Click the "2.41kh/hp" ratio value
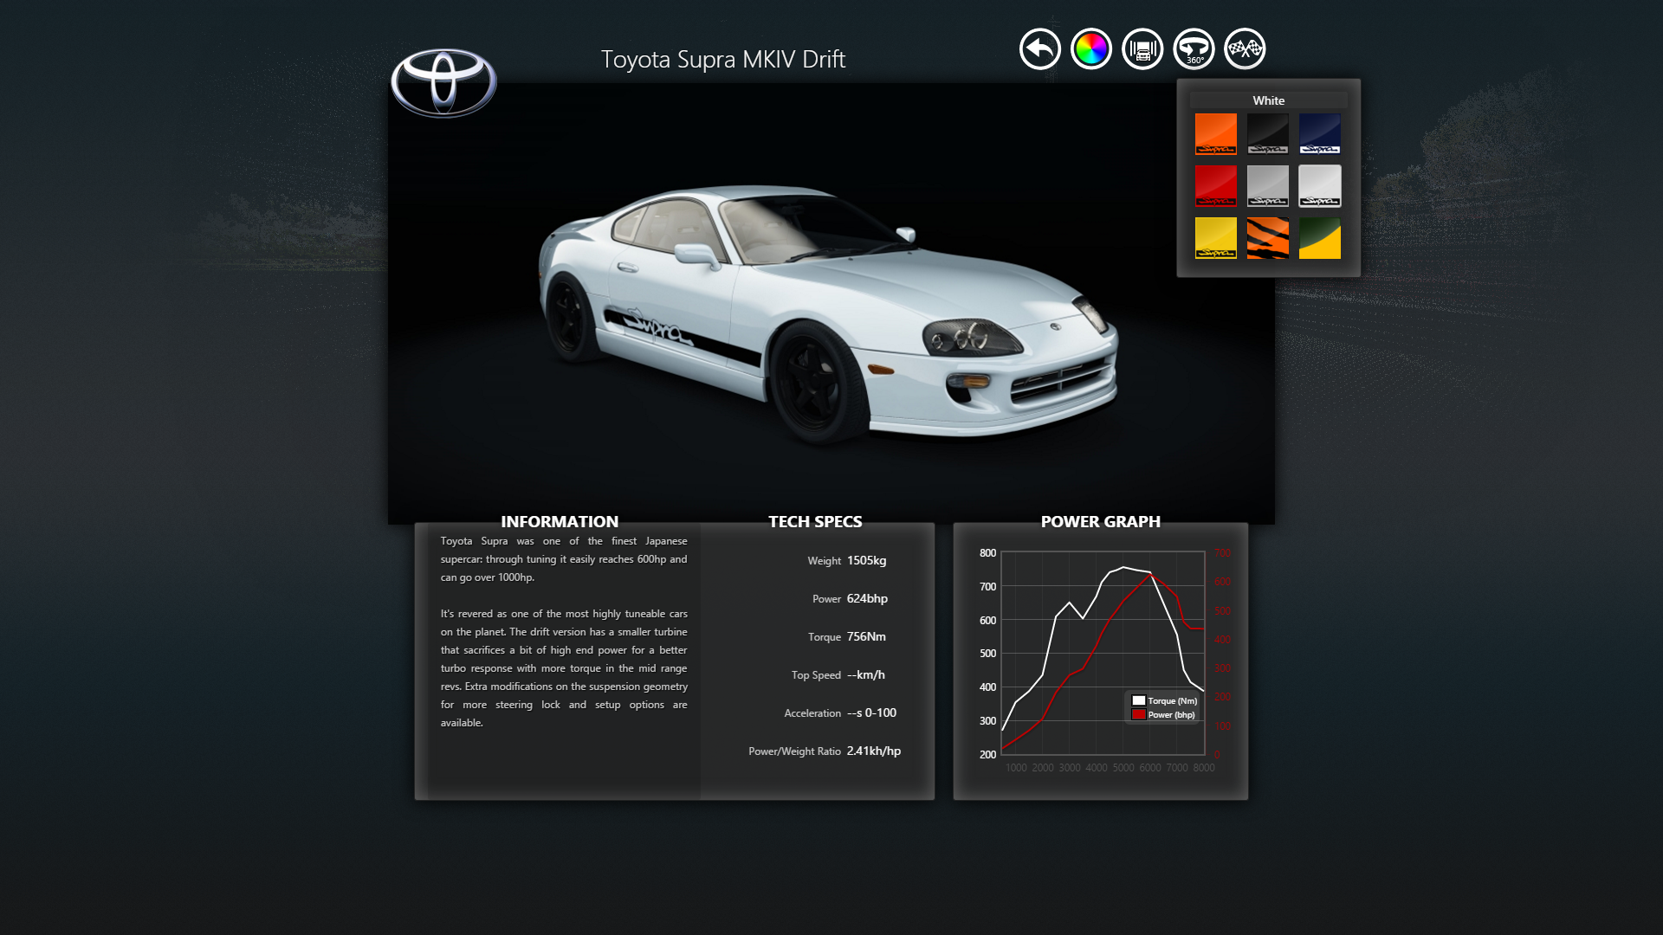Screen dimensions: 1663x935 coord(873,751)
